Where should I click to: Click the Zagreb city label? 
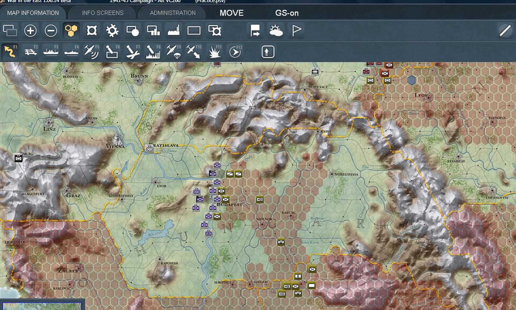click(x=68, y=271)
